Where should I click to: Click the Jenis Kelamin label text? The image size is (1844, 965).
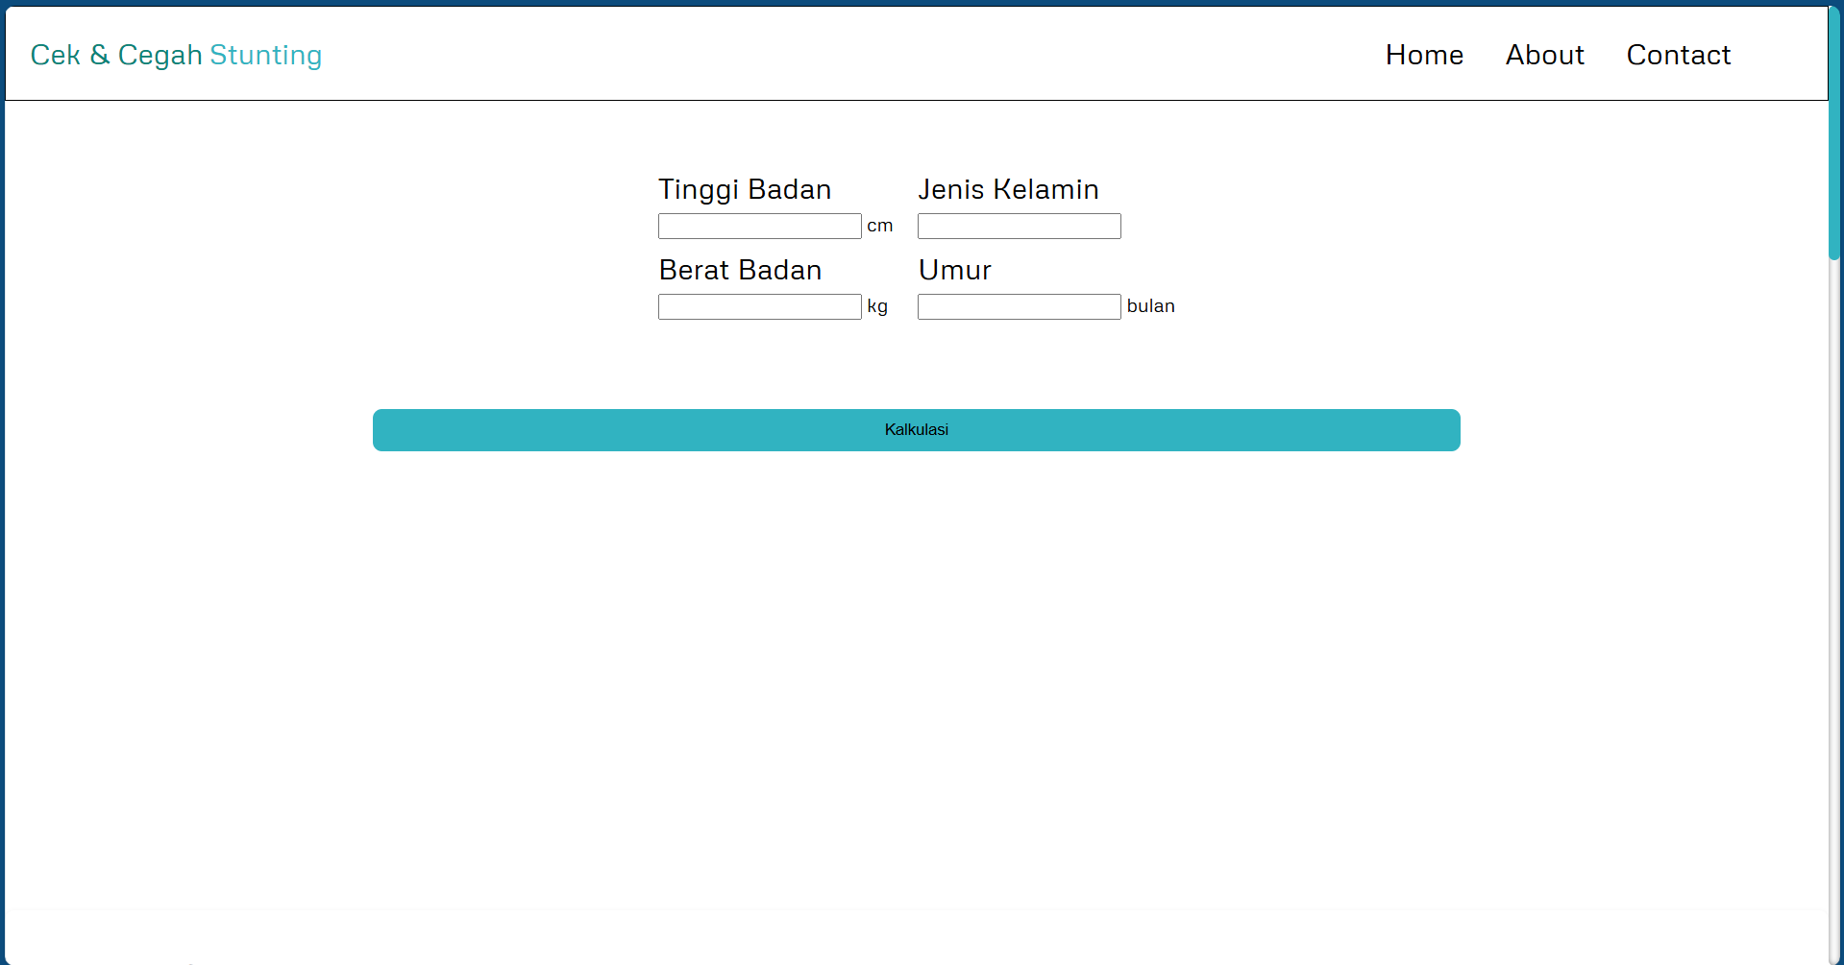[1008, 190]
